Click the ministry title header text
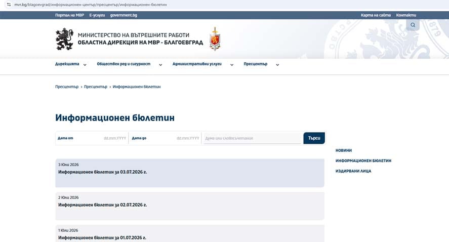Image resolution: width=449 pixels, height=242 pixels. point(140,39)
